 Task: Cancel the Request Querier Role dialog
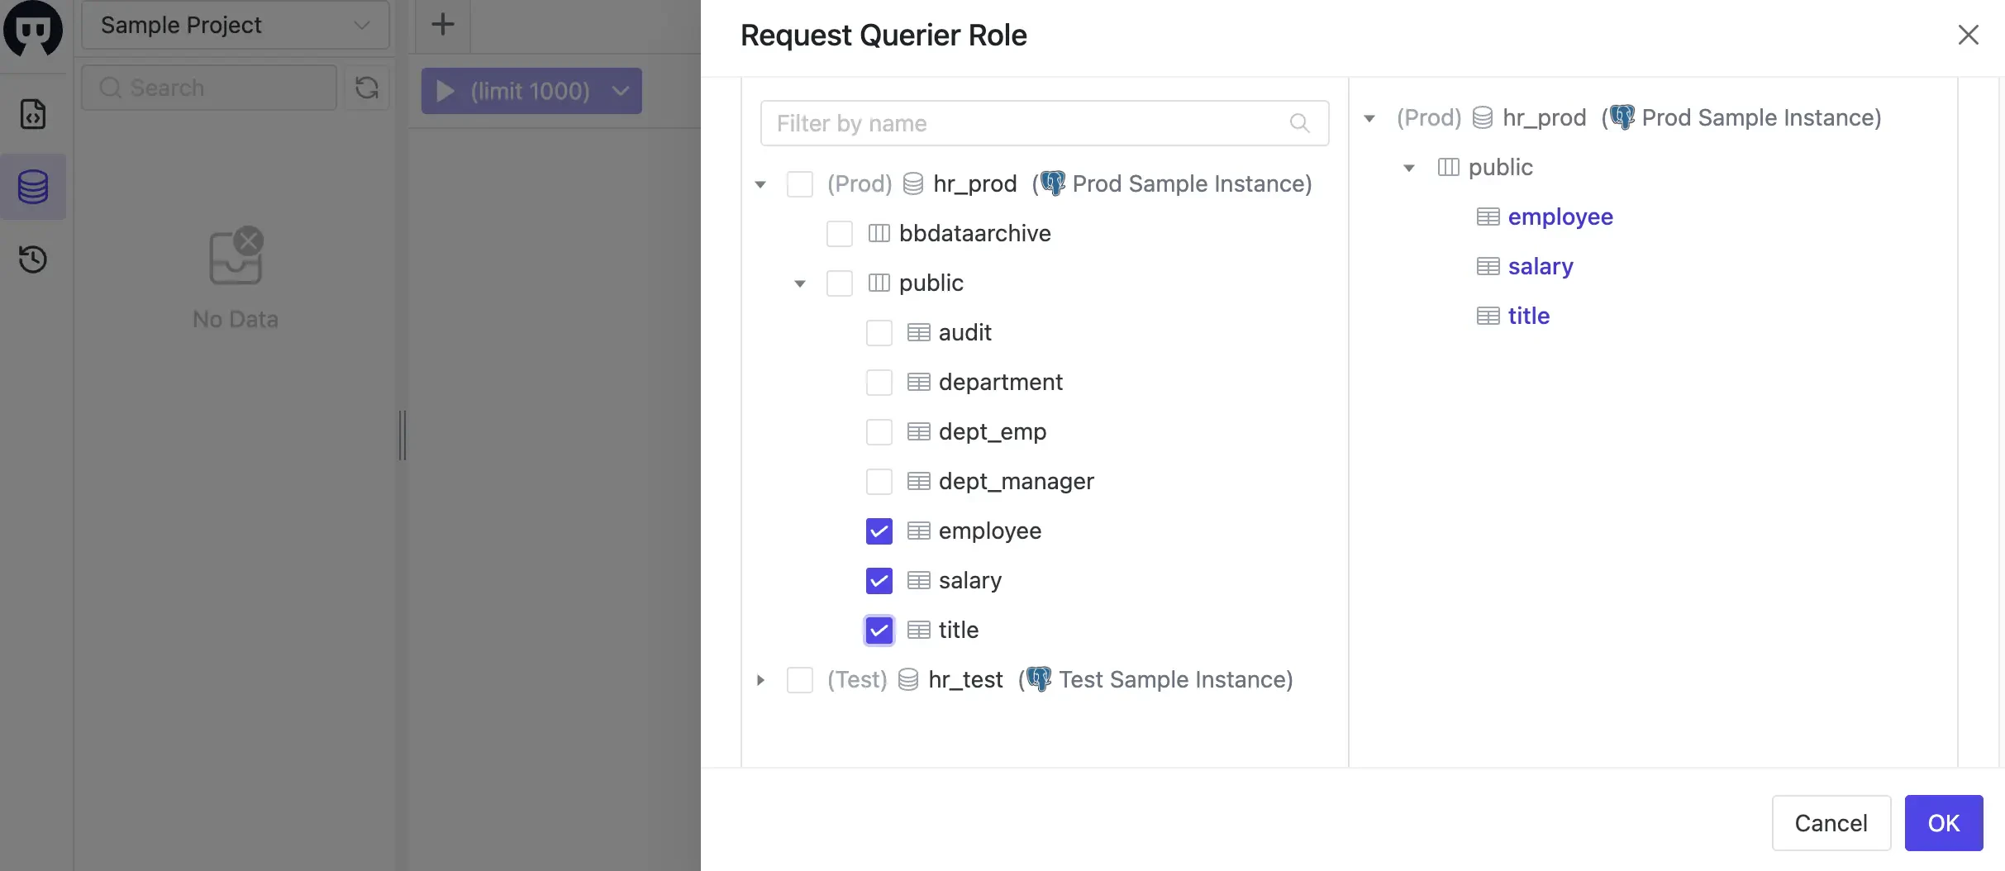point(1831,823)
